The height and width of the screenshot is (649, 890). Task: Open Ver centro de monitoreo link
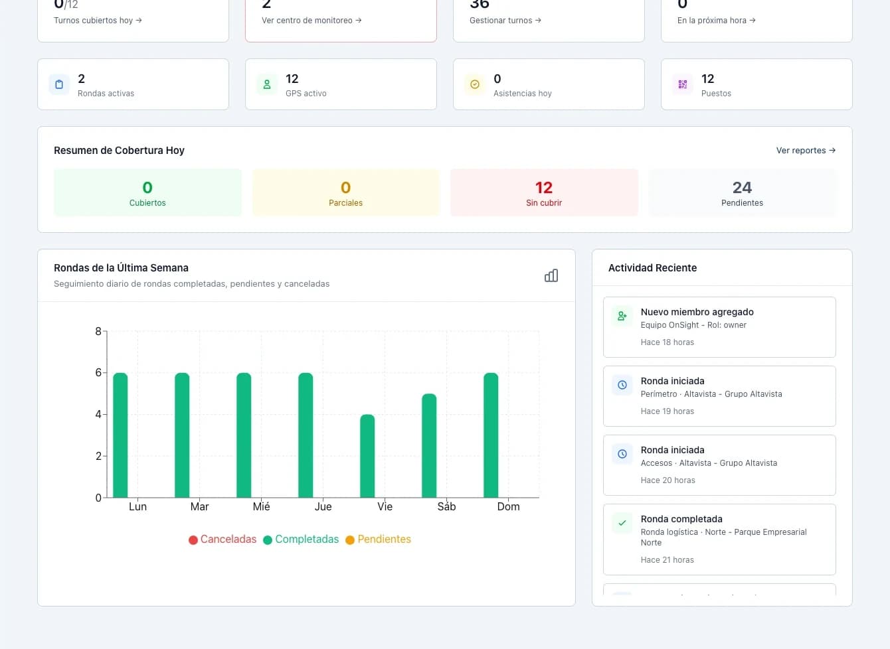pyautogui.click(x=311, y=21)
